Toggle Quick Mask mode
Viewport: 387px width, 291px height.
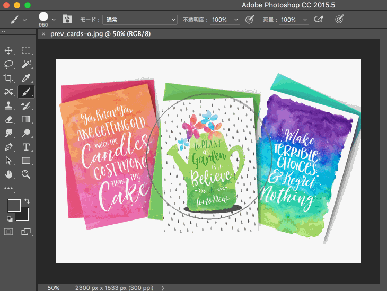(x=9, y=232)
